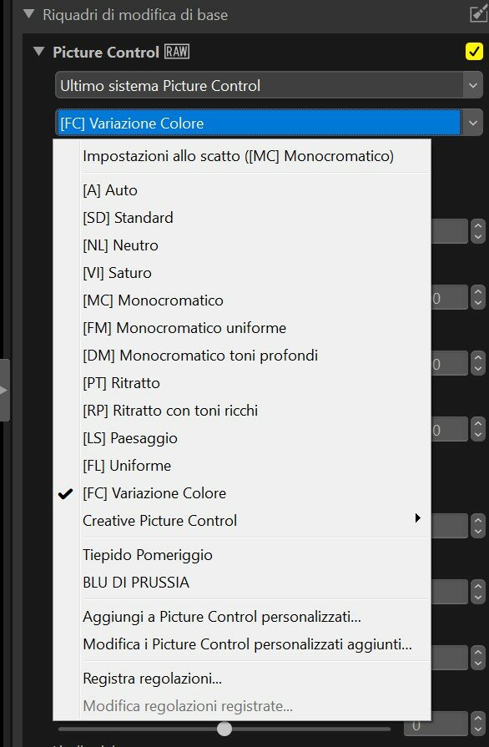This screenshot has width=489, height=747.
Task: Apply the BLU DI PRUSSIA custom preset
Action: 136,583
